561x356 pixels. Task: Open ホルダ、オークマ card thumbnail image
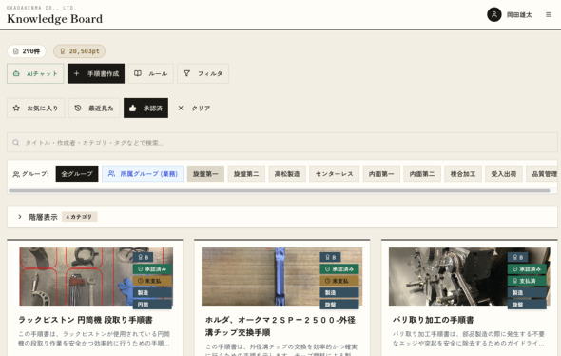coord(282,276)
